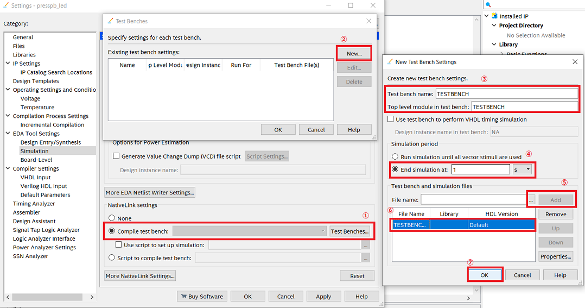Select the None NativeLink radio option
This screenshot has width=585, height=308.
pos(112,218)
